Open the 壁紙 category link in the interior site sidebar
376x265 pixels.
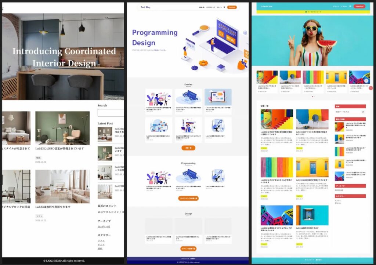(x=100, y=249)
